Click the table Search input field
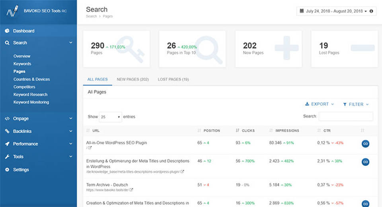This screenshot has width=382, height=207. (x=345, y=116)
